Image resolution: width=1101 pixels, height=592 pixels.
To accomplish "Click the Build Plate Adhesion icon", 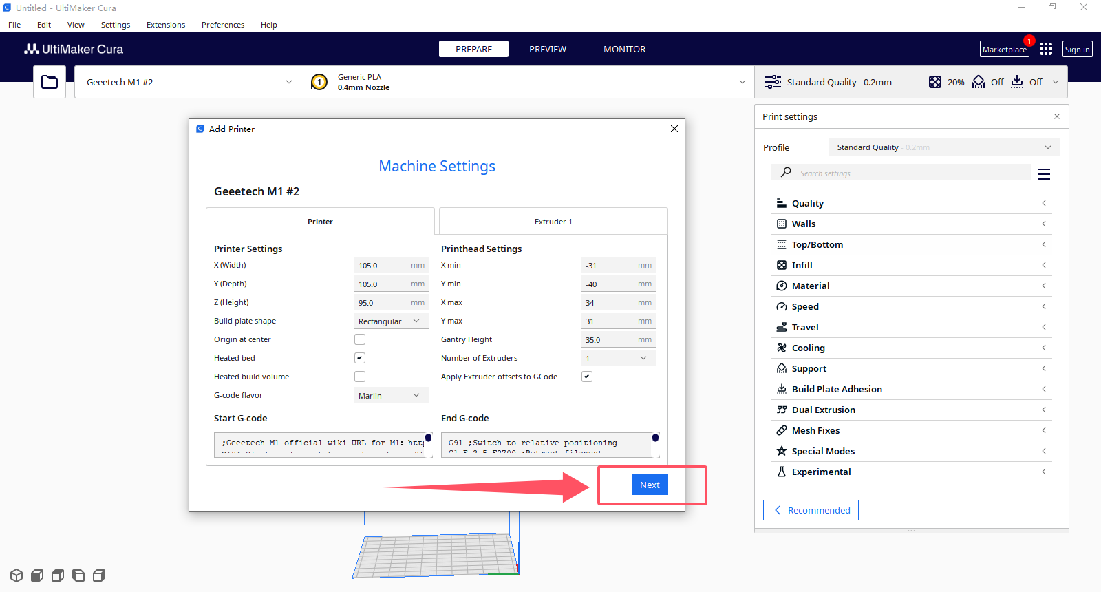I will pyautogui.click(x=782, y=389).
